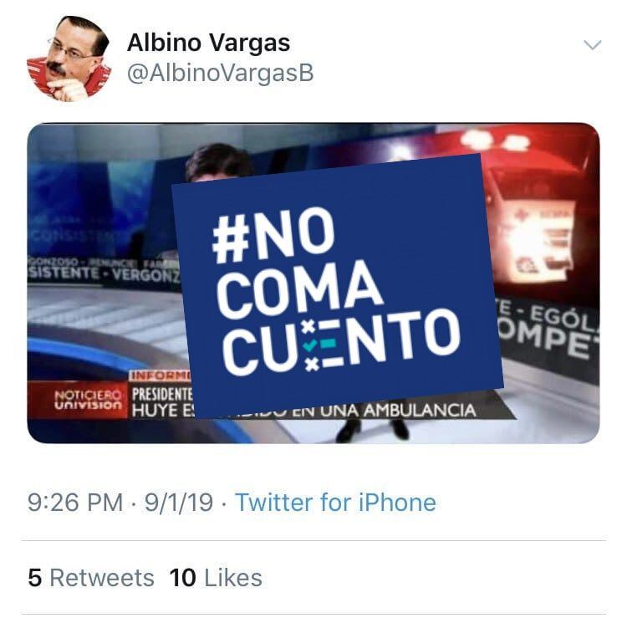The width and height of the screenshot is (627, 618).
Task: Click the PRESIDENTE headline text
Action: pos(162,395)
